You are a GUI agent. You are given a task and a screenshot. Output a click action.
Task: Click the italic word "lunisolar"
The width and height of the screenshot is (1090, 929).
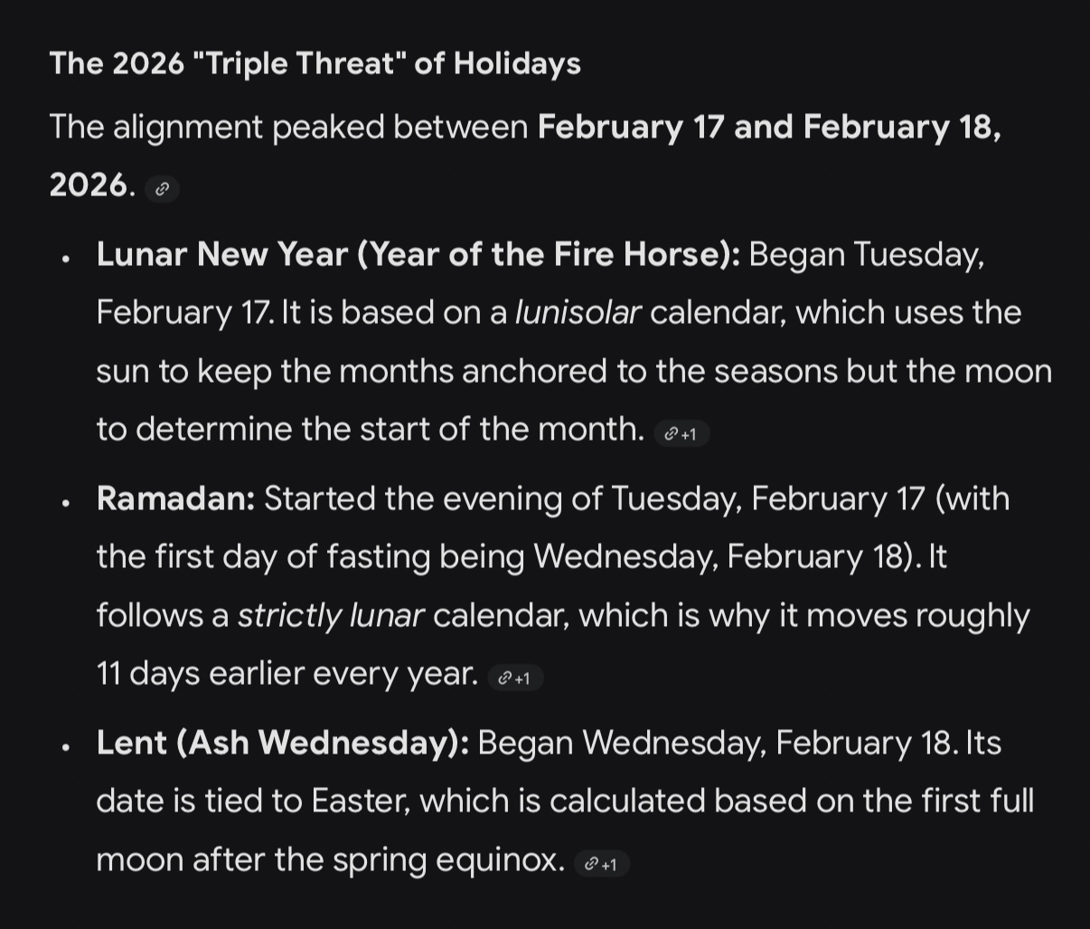578,313
